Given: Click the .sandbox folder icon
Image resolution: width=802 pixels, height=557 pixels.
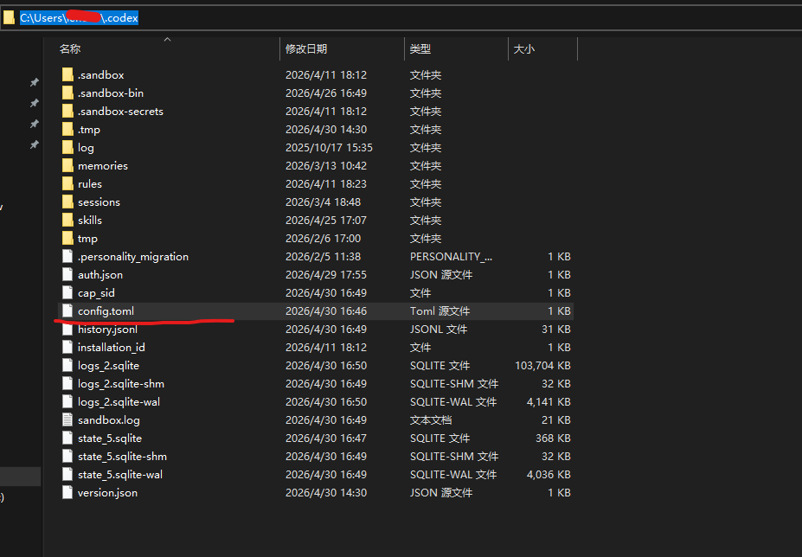Looking at the screenshot, I should [x=67, y=74].
